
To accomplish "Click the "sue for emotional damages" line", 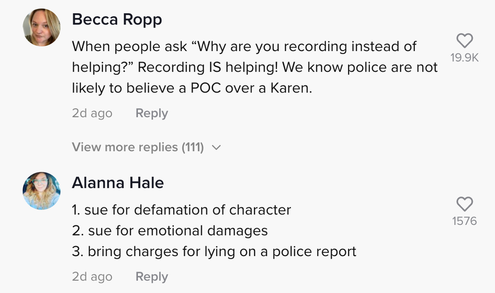I will pyautogui.click(x=170, y=231).
